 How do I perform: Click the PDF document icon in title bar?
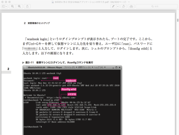[x=53, y=2]
